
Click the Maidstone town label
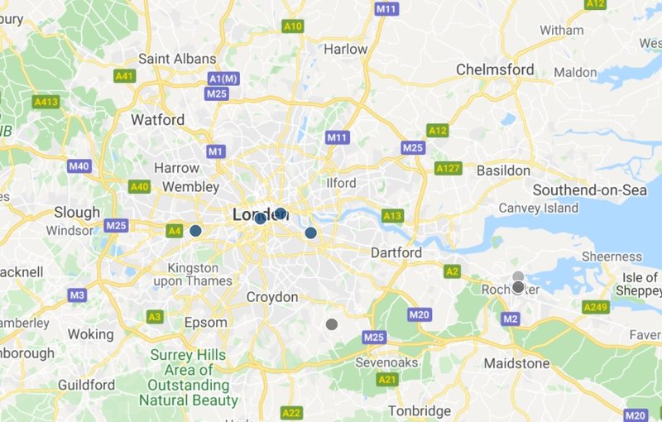[x=516, y=363]
